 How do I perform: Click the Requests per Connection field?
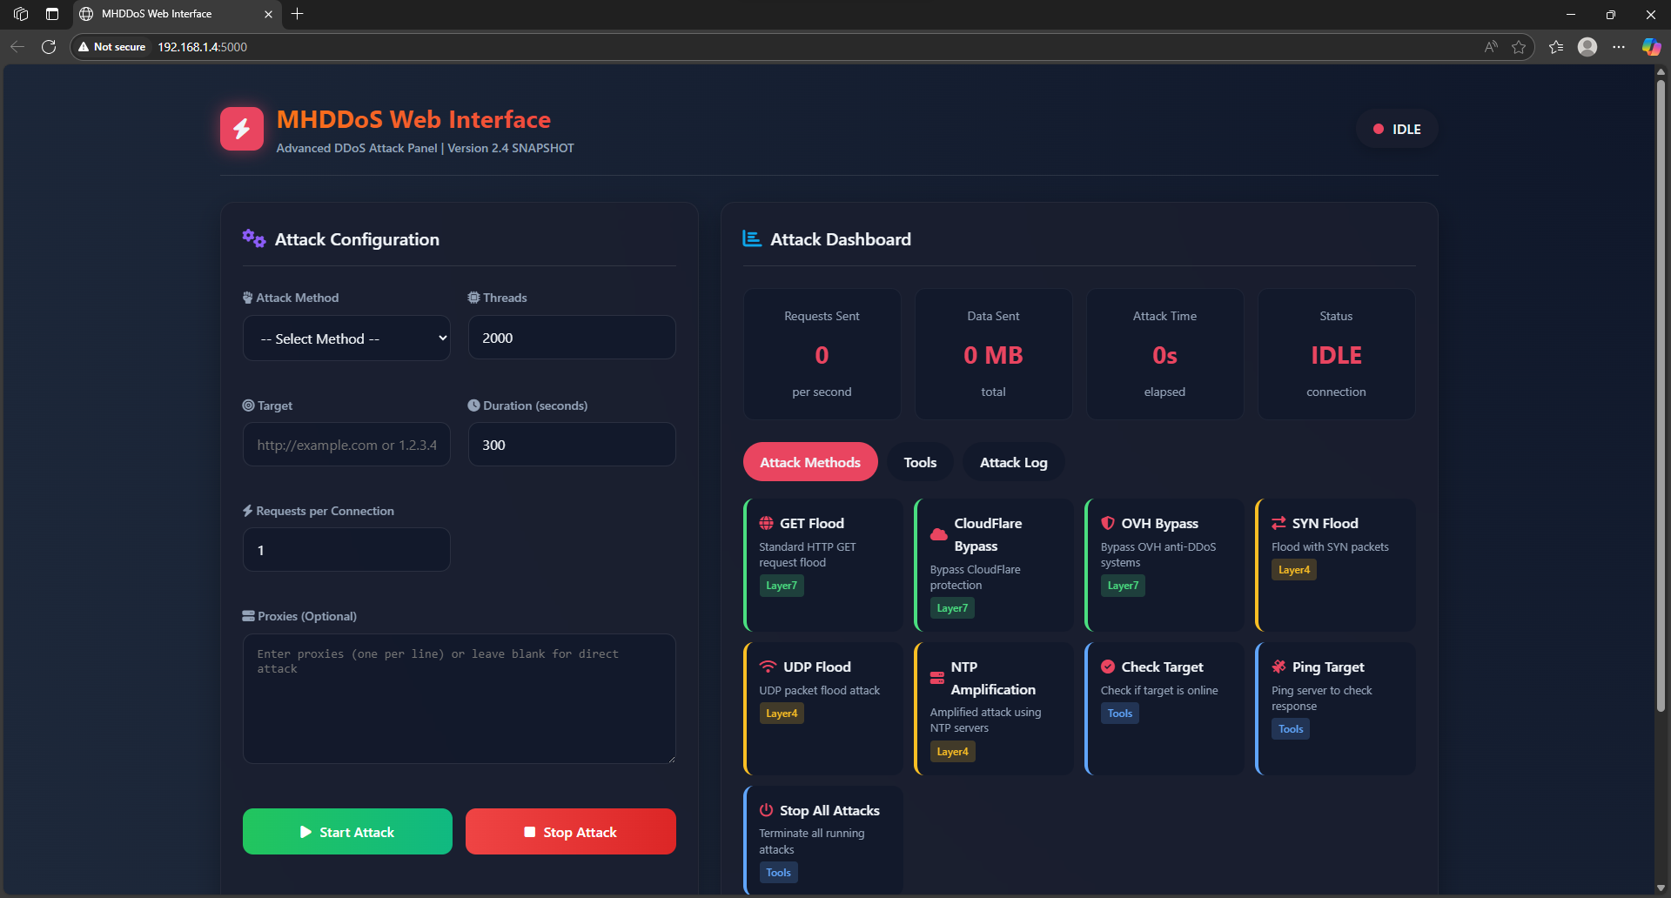click(x=346, y=550)
